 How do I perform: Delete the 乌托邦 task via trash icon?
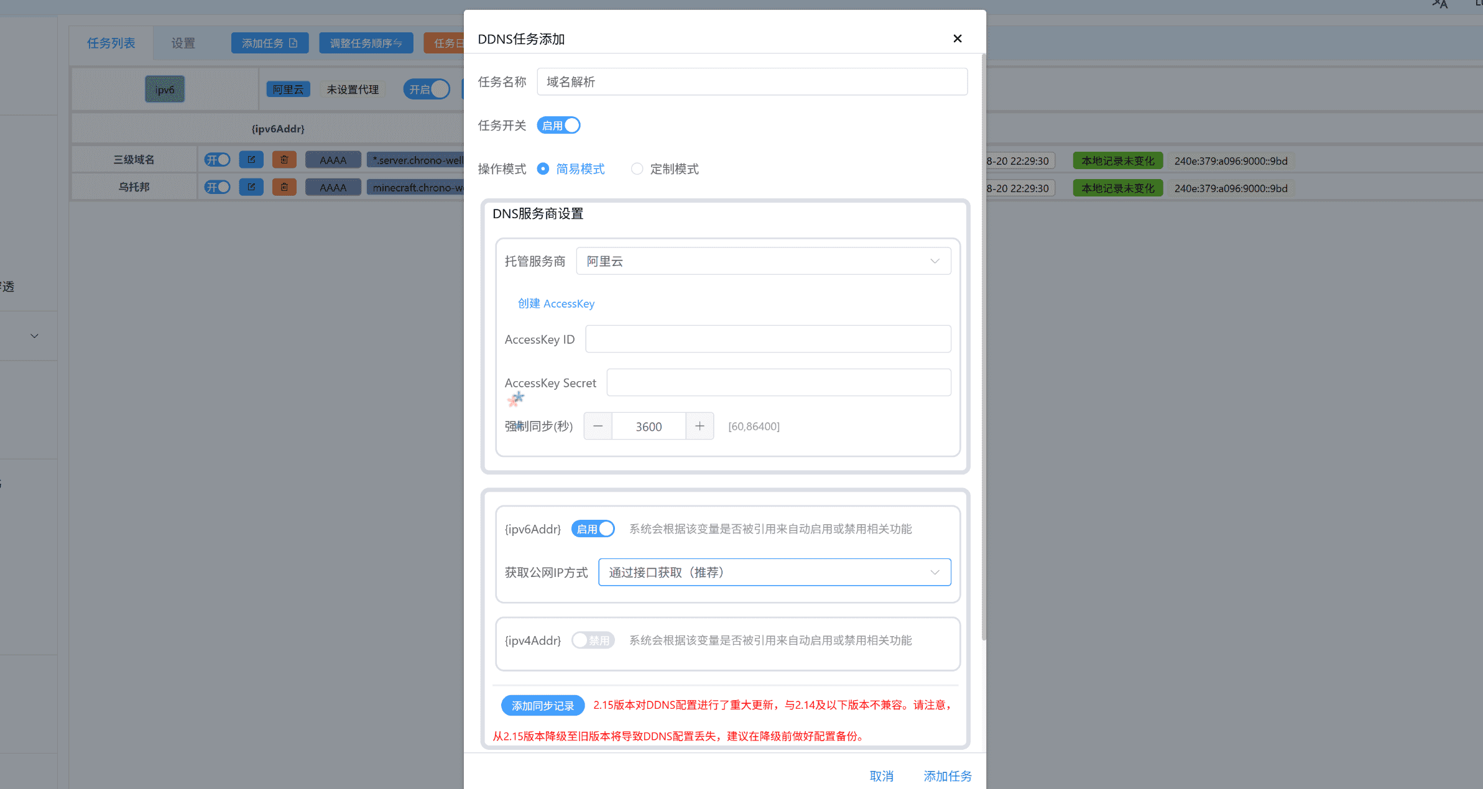284,187
